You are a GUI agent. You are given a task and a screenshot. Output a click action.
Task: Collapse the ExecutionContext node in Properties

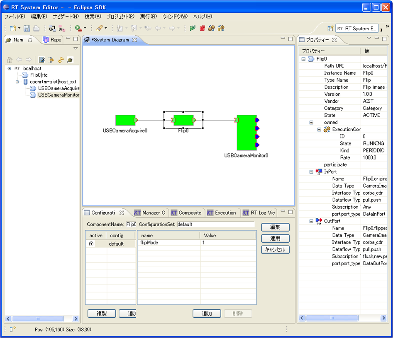(x=319, y=129)
